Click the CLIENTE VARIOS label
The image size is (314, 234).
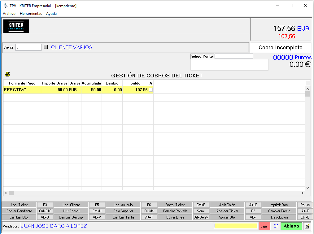point(72,47)
